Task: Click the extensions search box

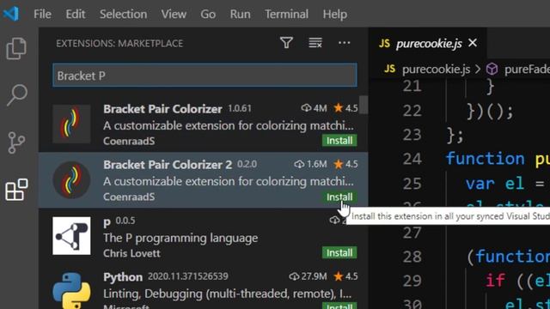Action: [x=205, y=76]
